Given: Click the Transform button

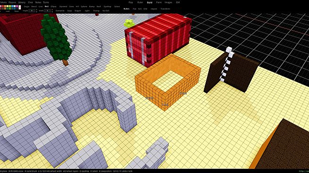Looking at the screenshot, I should pyautogui.click(x=165, y=9).
